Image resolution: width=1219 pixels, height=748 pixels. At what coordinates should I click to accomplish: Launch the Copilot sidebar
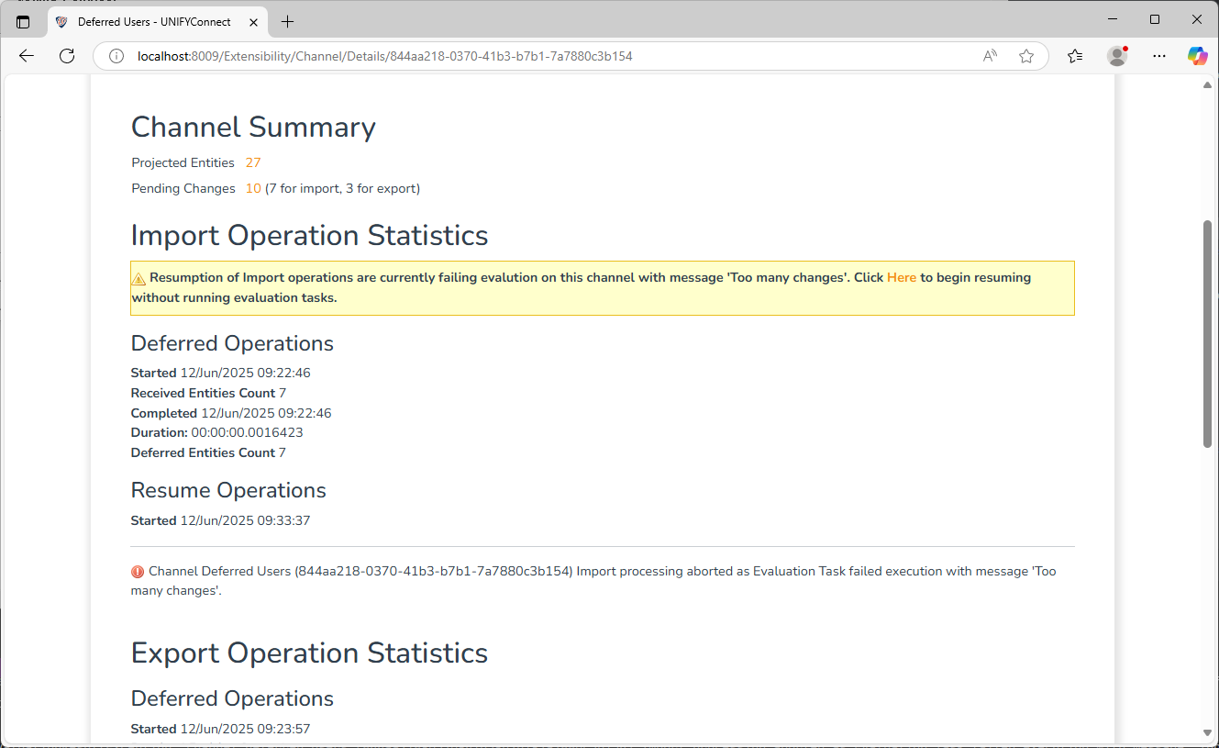(x=1198, y=56)
